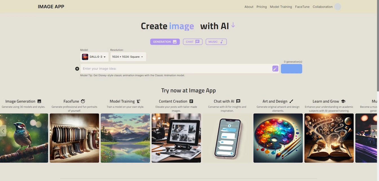Image resolution: width=379 pixels, height=181 pixels.
Task: Open the resolution 1024 × 1024 dropdown
Action: point(128,57)
